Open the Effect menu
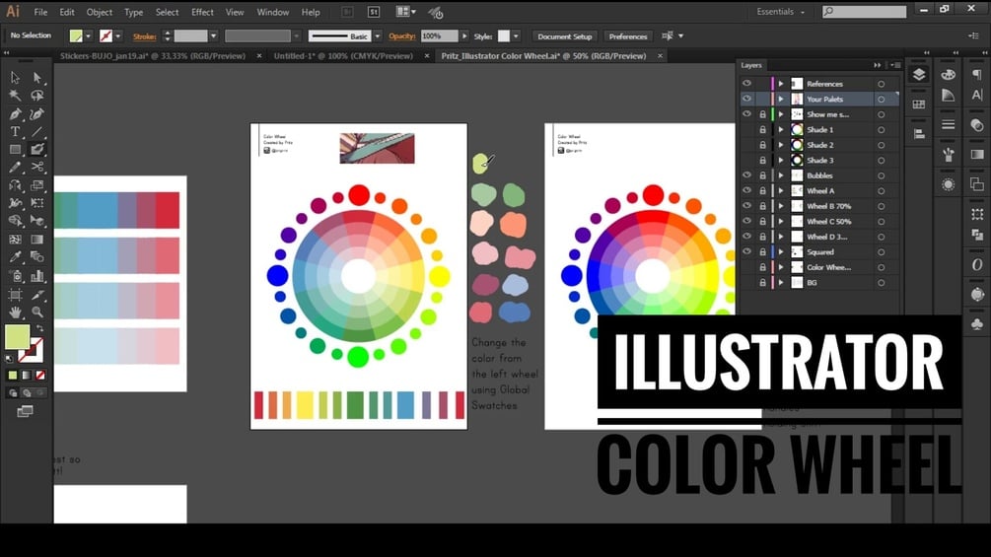991x557 pixels. (x=202, y=12)
